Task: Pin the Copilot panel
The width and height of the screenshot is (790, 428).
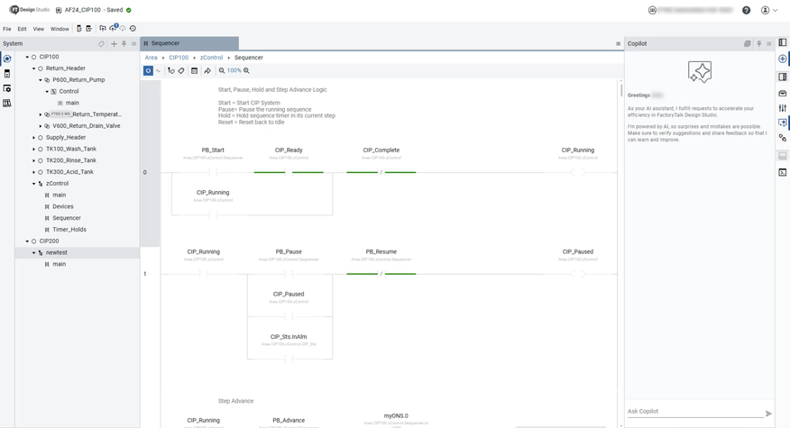Action: pos(758,43)
